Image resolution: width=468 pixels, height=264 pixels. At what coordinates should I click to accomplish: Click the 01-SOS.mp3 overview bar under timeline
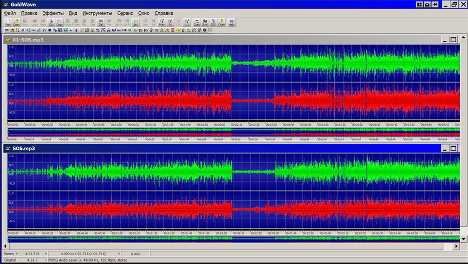click(233, 132)
